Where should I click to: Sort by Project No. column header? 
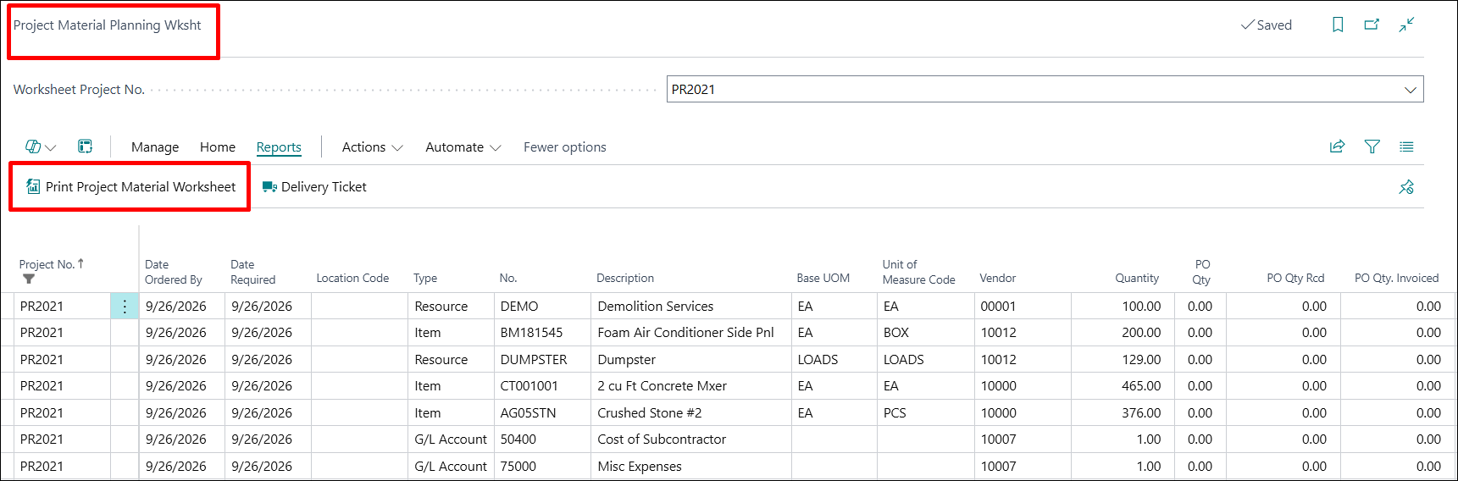51,264
